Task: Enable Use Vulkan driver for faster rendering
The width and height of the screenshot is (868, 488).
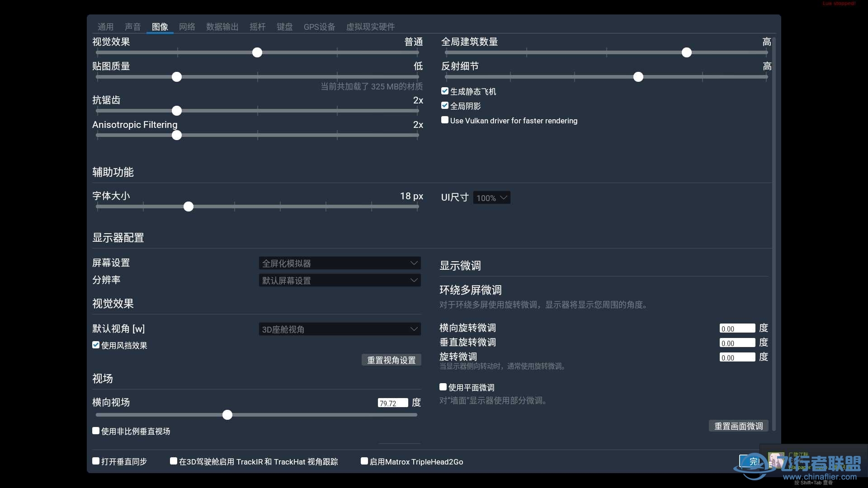Action: click(x=445, y=120)
